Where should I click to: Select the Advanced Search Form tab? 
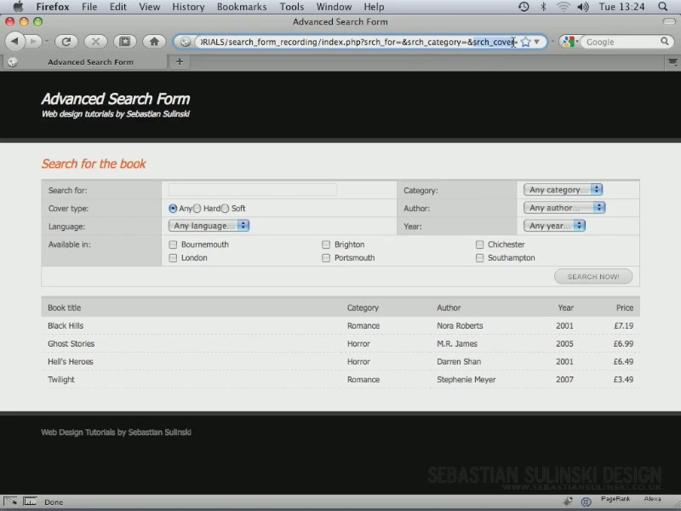(90, 62)
